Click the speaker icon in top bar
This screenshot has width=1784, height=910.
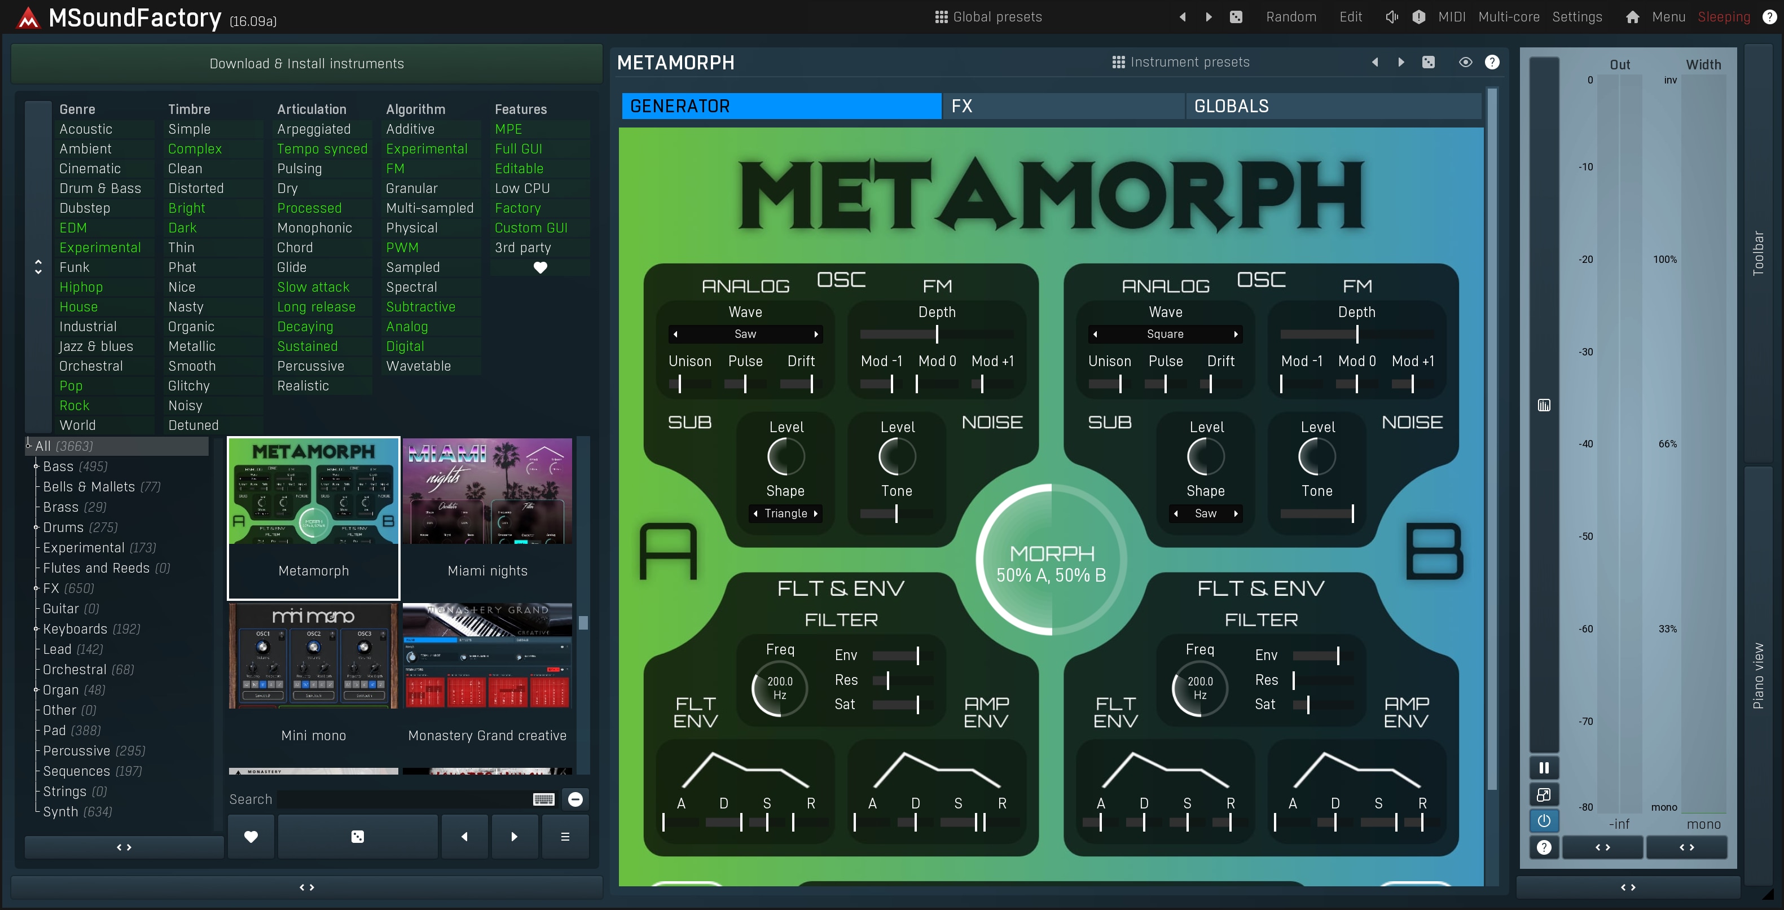tap(1392, 16)
